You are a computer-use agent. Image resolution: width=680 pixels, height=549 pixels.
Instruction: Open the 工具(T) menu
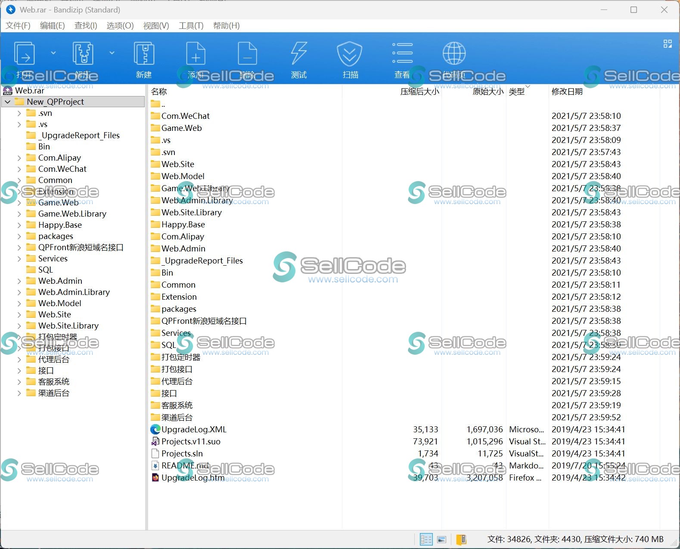tap(191, 25)
